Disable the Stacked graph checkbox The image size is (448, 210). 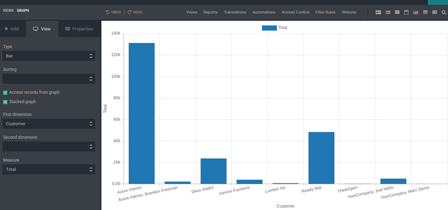pos(5,102)
